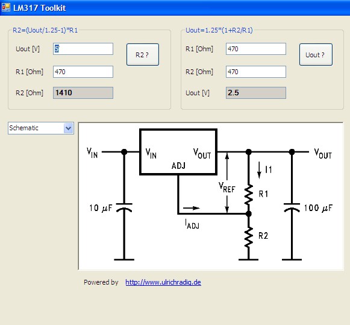Click the 'Uout [V]' label in left panel

coord(28,49)
